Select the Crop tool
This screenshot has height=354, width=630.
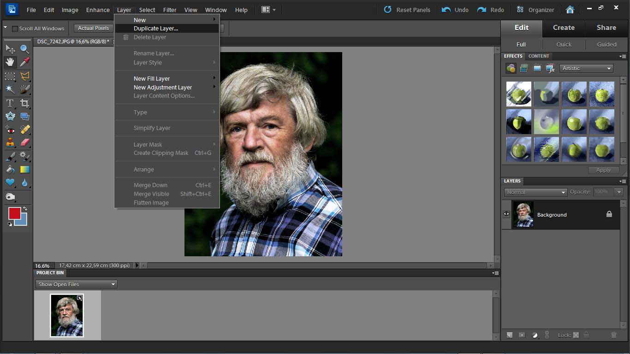click(24, 103)
